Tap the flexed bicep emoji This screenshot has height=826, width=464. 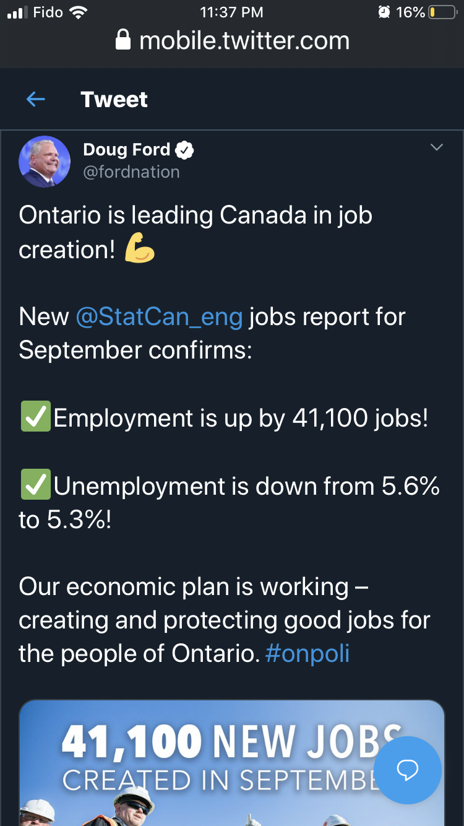coord(139,250)
